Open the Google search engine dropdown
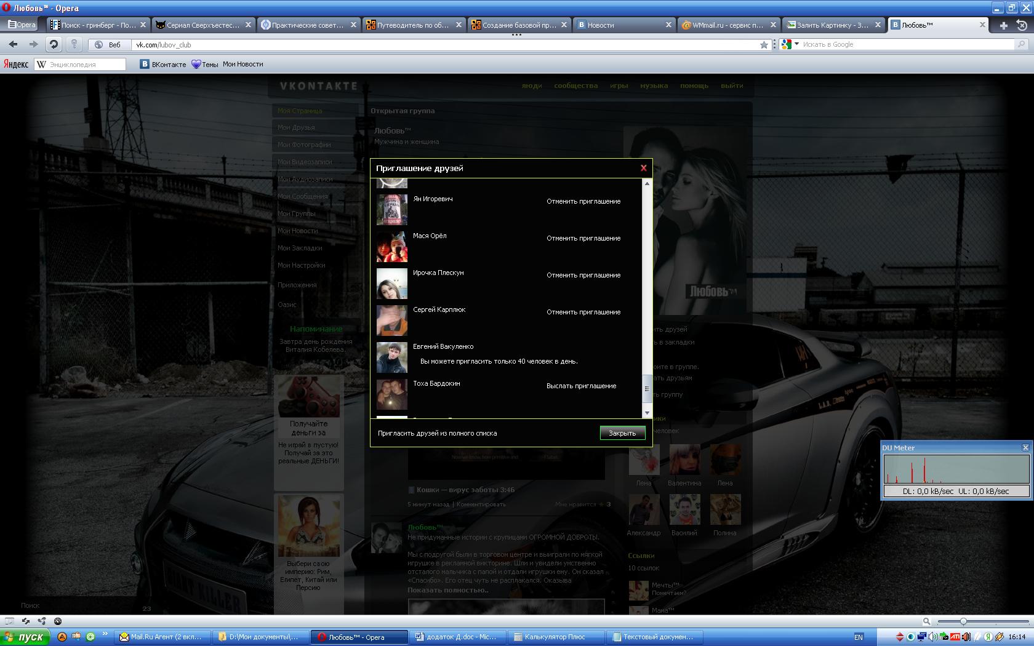This screenshot has width=1034, height=646. [x=790, y=44]
